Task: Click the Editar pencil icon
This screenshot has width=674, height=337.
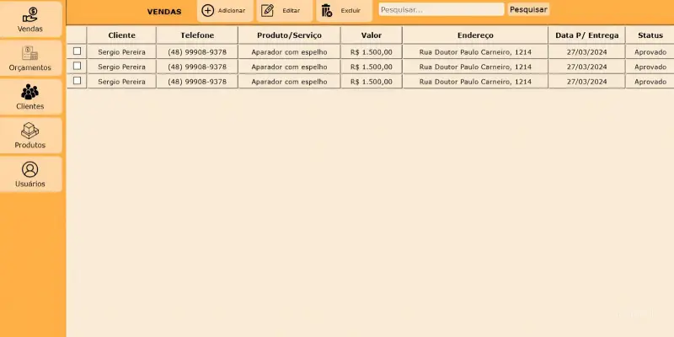Action: [x=267, y=10]
